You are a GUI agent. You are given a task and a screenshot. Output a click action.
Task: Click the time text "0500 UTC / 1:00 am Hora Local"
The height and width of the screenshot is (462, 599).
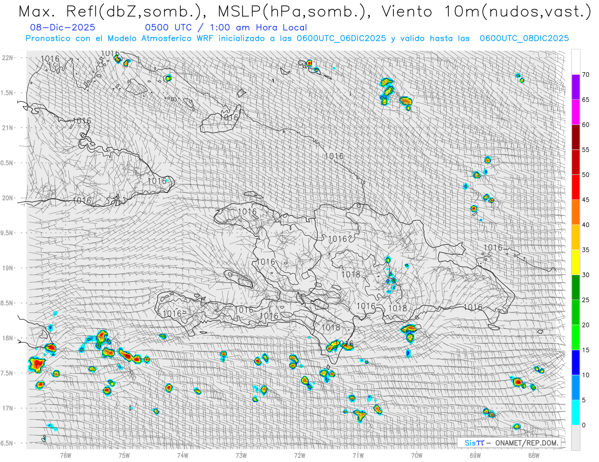point(226,28)
